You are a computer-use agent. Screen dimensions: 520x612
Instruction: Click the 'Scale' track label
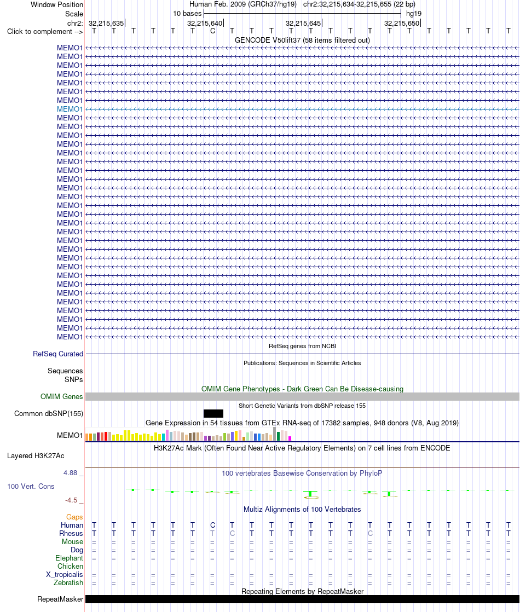pos(74,14)
